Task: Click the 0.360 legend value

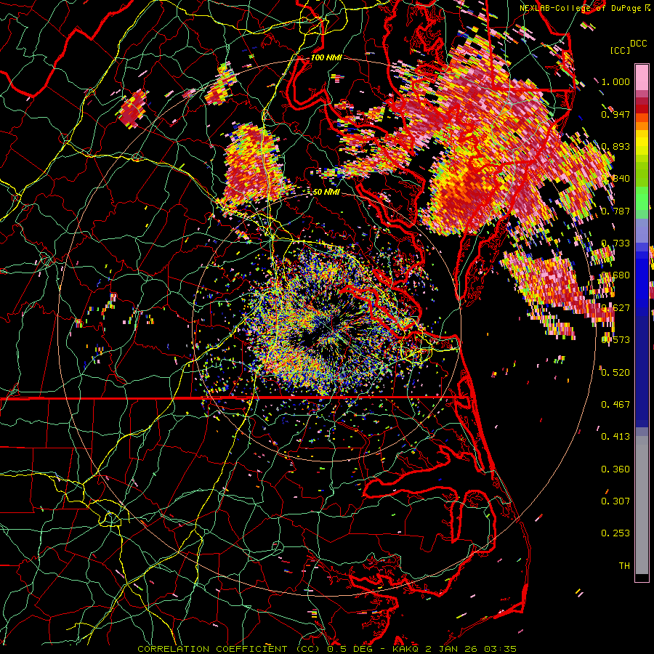Action: click(615, 469)
